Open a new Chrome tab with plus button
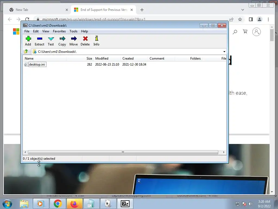This screenshot has width=278, height=209. click(142, 10)
